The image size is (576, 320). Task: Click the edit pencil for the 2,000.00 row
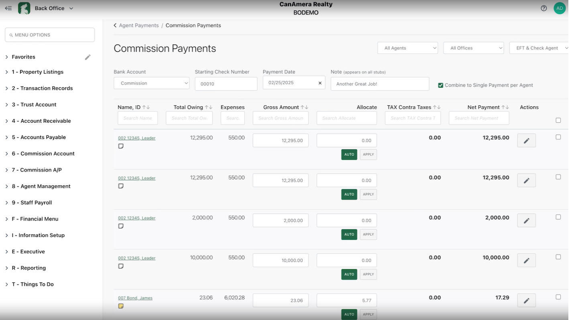526,221
